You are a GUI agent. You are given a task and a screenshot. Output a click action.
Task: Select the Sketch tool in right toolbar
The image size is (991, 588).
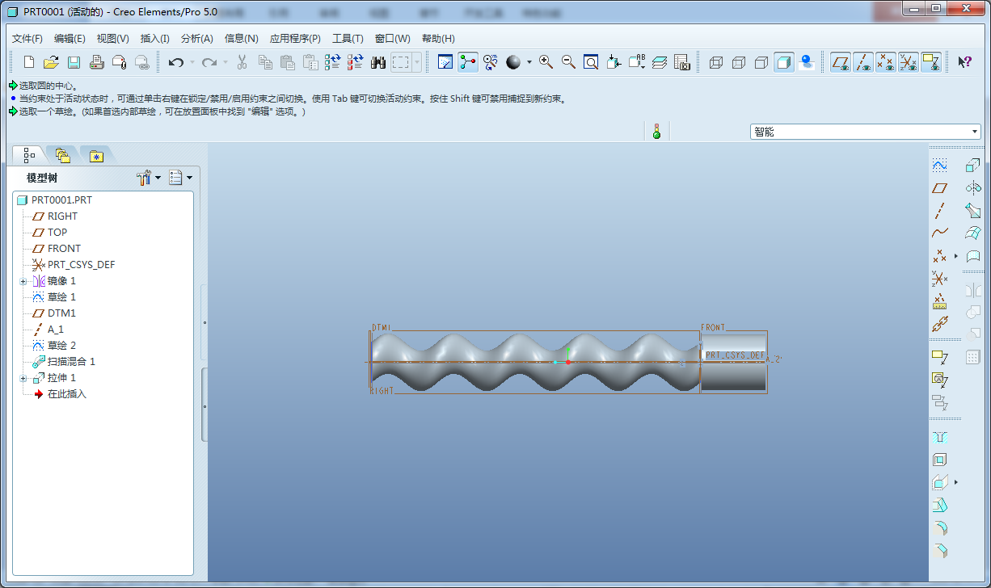click(x=939, y=166)
